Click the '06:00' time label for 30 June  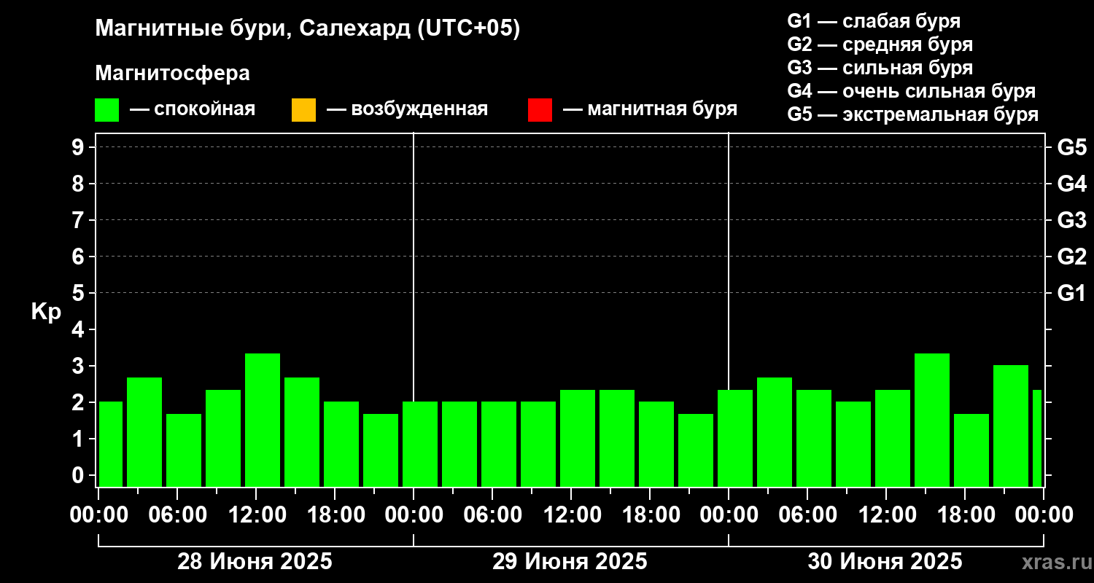pos(807,514)
